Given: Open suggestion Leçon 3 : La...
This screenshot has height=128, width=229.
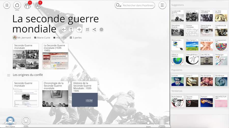Looking at the screenshot, I should pos(192,16).
